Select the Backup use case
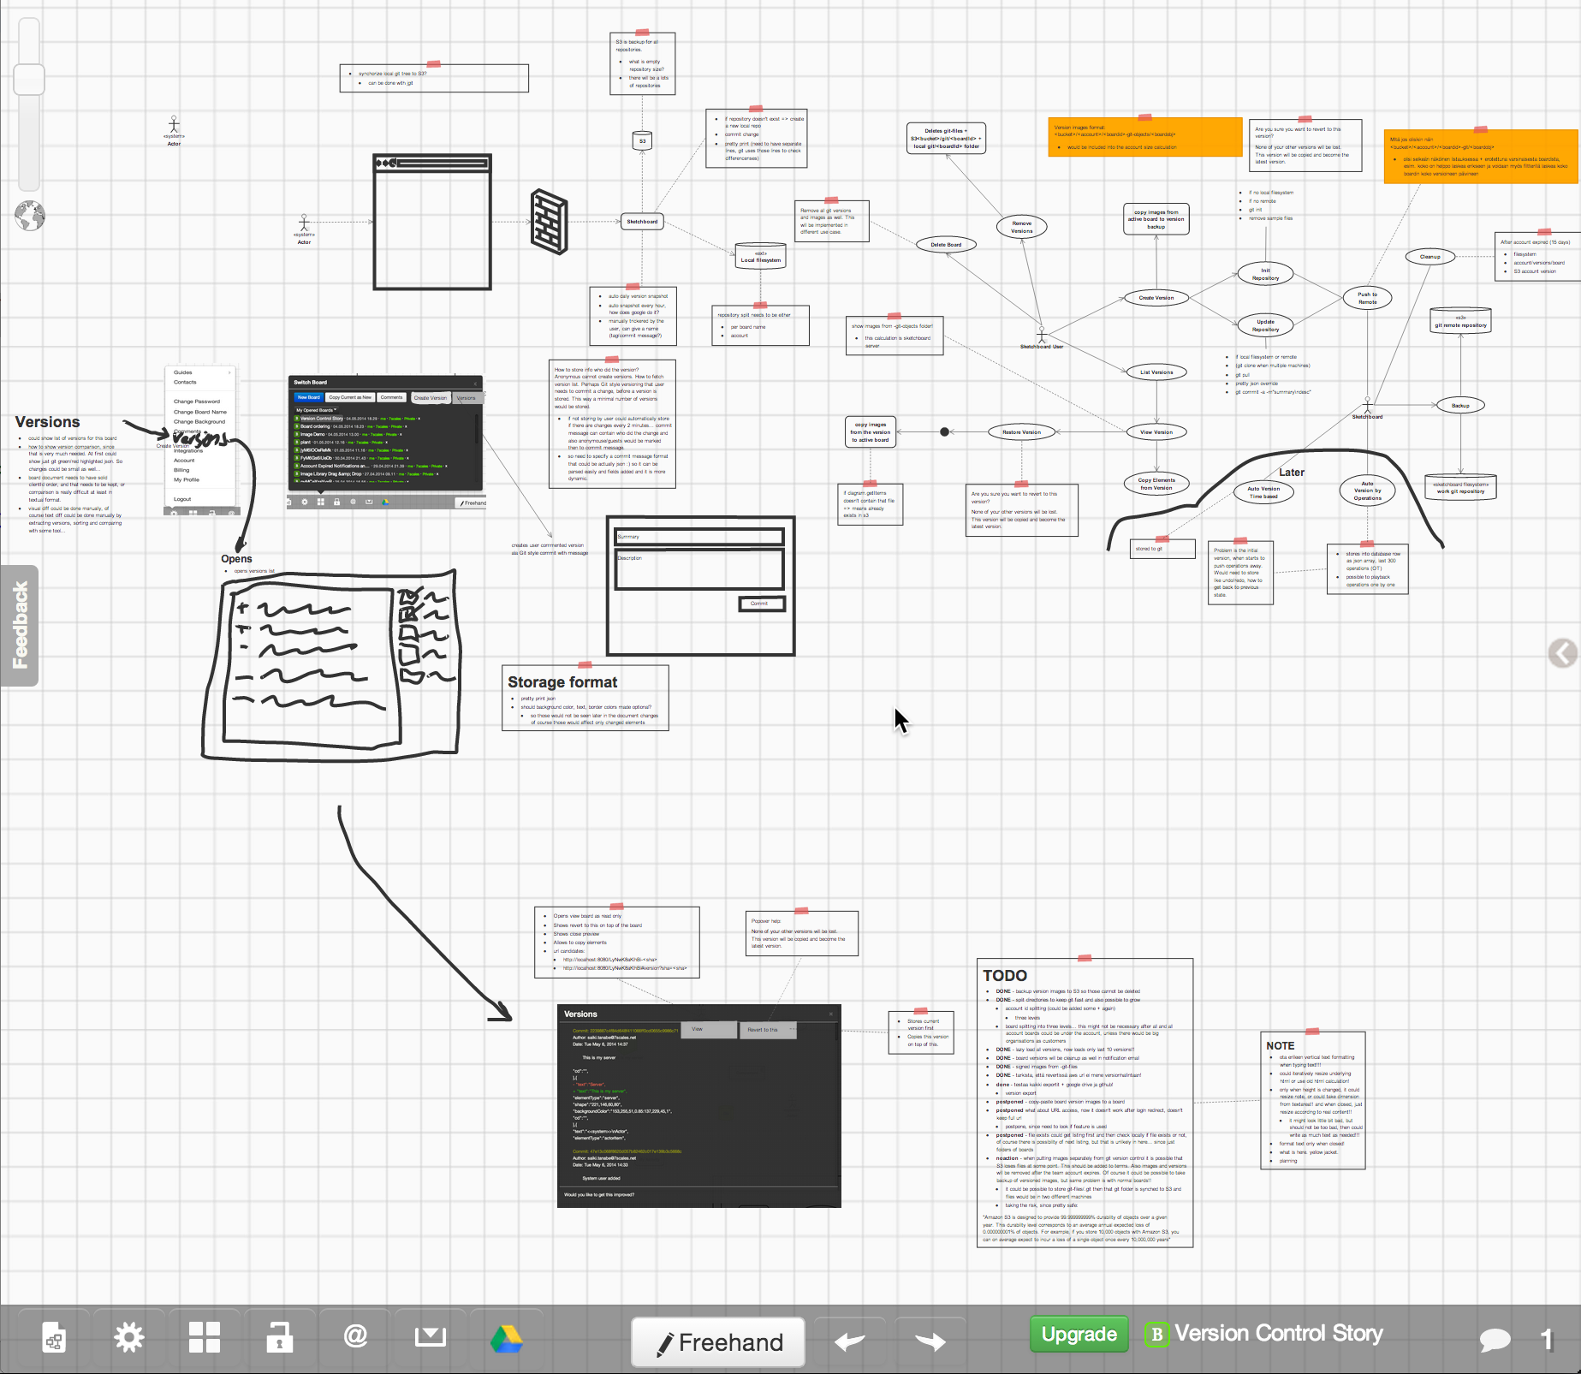The height and width of the screenshot is (1374, 1581). coord(1460,406)
